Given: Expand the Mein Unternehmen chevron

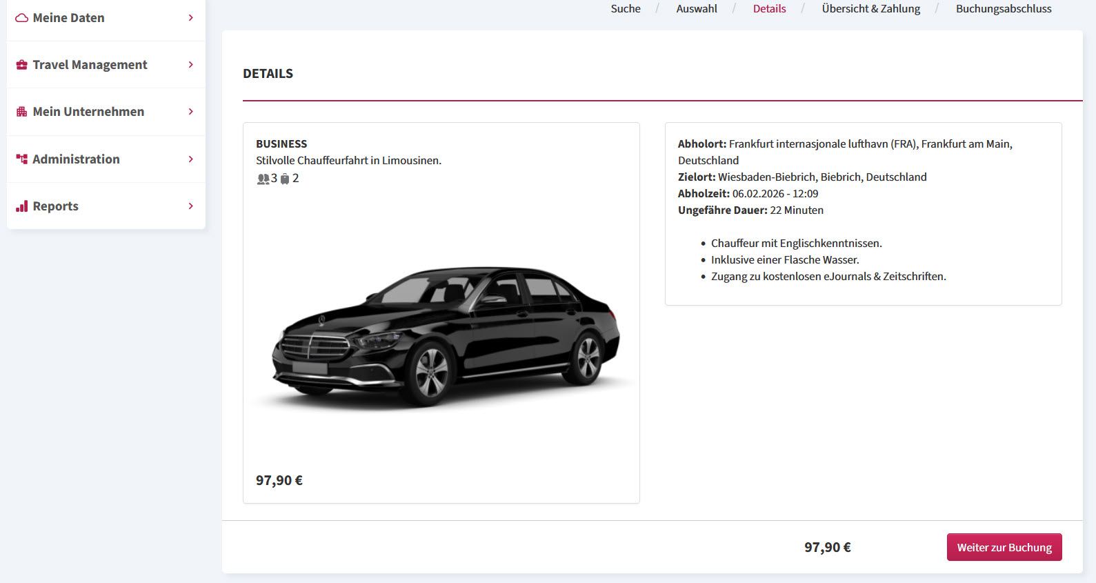Looking at the screenshot, I should (191, 112).
